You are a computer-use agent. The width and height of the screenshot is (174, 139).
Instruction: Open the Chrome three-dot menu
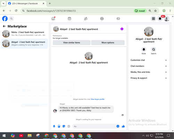click(170, 11)
